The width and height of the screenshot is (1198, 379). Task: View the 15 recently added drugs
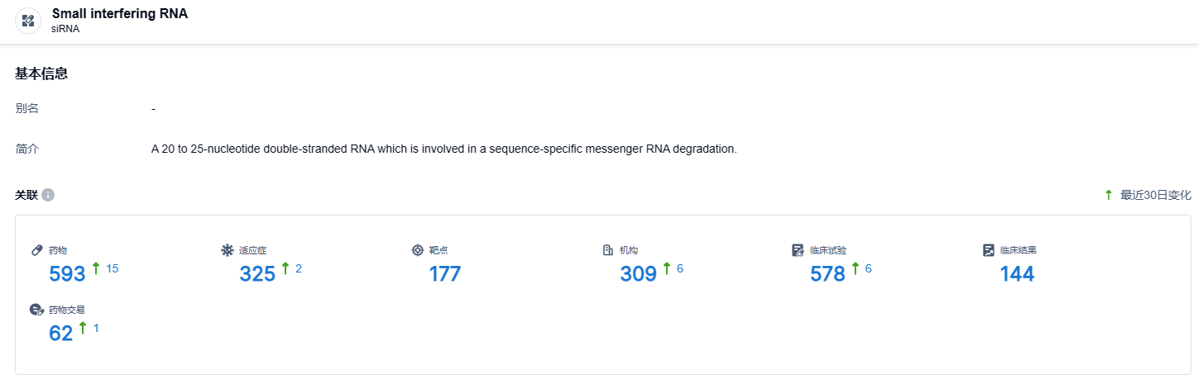[113, 268]
